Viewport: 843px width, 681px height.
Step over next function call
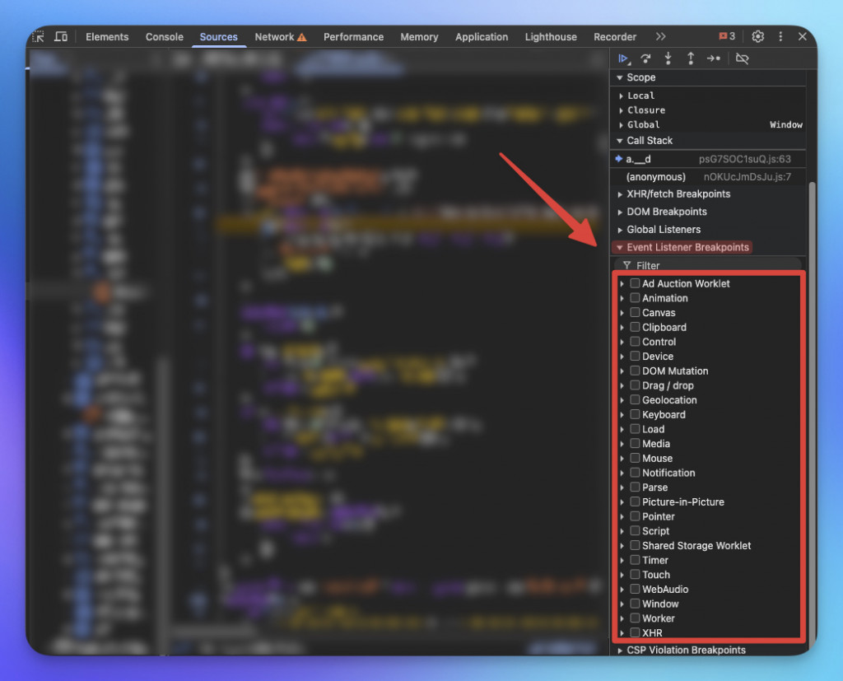645,58
